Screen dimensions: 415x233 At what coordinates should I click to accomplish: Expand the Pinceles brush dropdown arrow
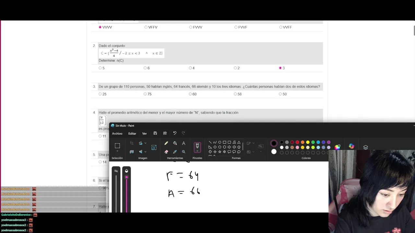tap(197, 151)
